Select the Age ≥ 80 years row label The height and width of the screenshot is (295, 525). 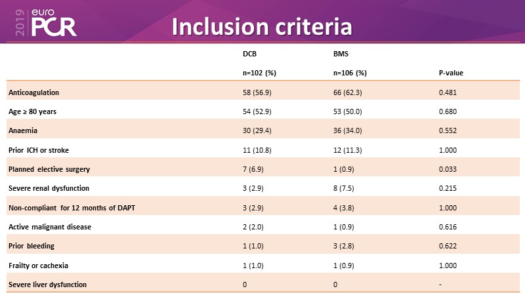(33, 111)
